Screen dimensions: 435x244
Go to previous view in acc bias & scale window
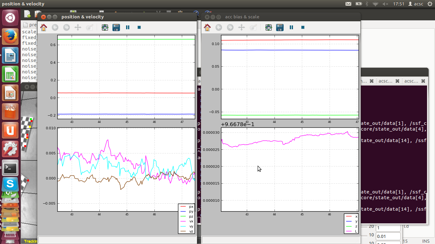tap(219, 27)
